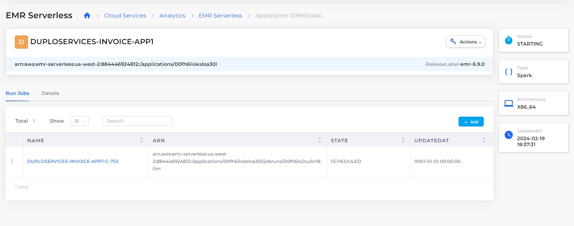Click the 0001-01-01 00:00:00 timestamp cell
The image size is (574, 226).
[x=437, y=161]
